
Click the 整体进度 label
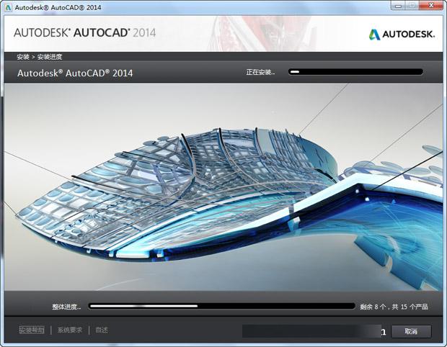(x=66, y=307)
